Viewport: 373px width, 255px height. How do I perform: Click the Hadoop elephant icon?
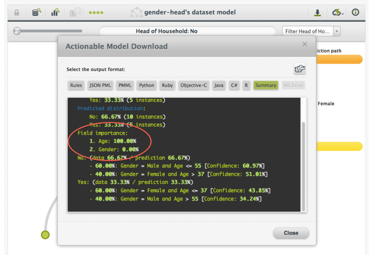(300, 70)
